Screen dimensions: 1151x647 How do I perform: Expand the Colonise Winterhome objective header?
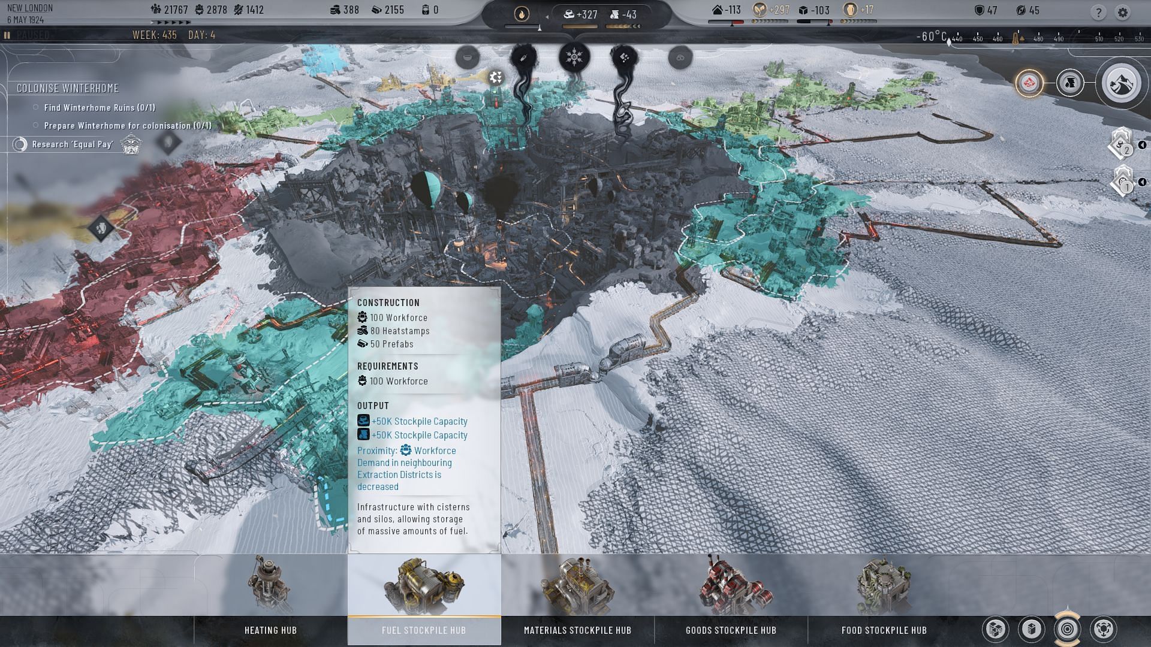coord(68,89)
